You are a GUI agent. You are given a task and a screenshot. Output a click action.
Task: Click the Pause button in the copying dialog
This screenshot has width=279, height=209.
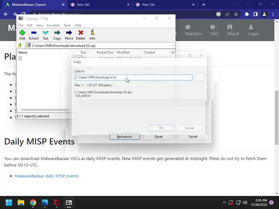pyautogui.click(x=159, y=137)
